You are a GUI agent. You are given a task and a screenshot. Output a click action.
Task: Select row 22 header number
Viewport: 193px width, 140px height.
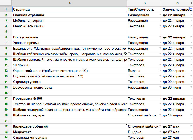pos(6,126)
